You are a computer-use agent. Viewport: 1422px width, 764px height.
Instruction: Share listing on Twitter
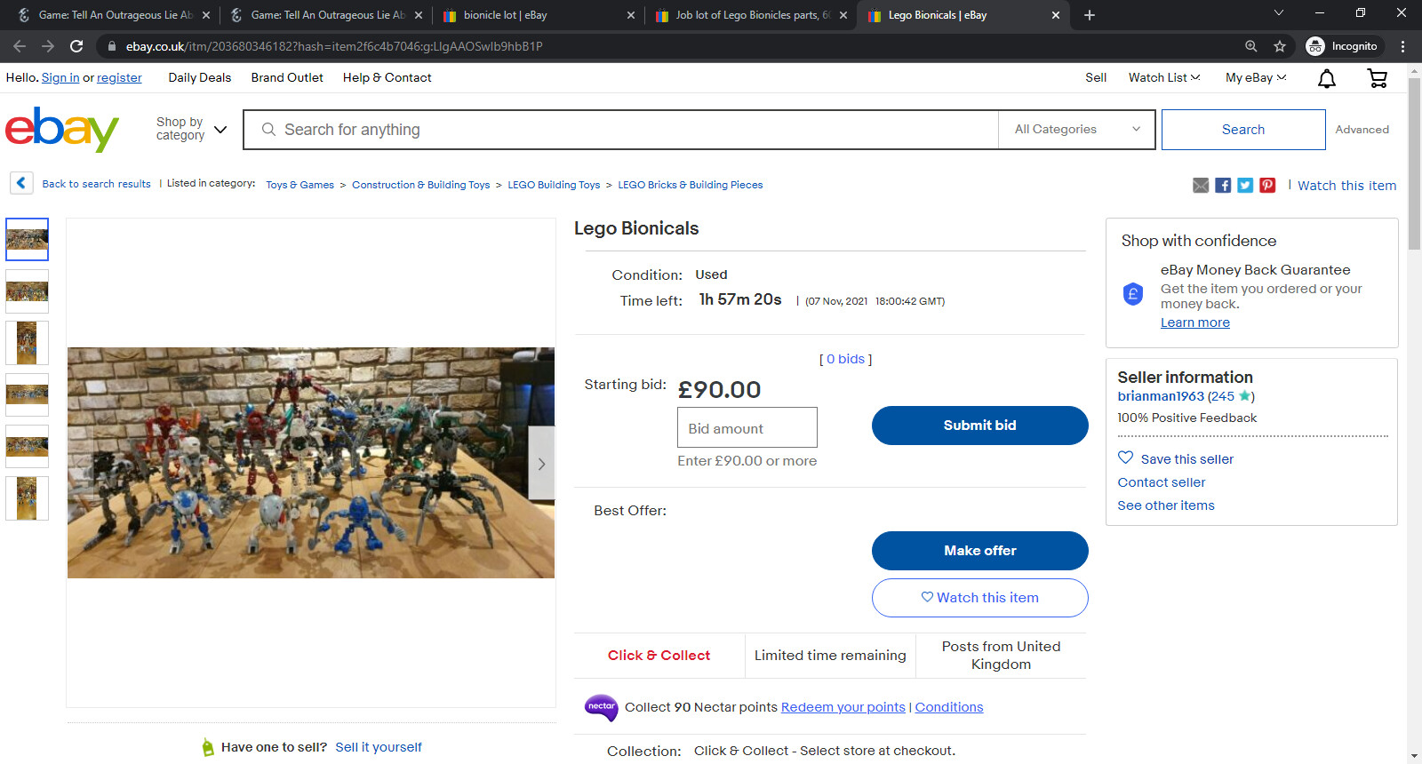pos(1245,185)
